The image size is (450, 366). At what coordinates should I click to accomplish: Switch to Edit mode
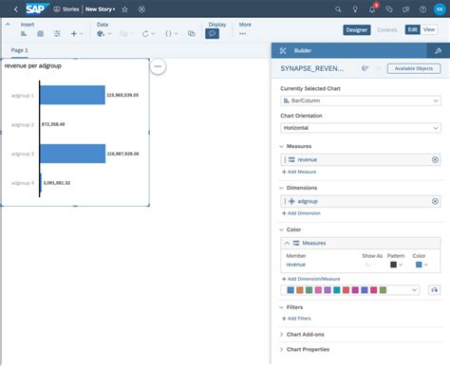coord(412,29)
